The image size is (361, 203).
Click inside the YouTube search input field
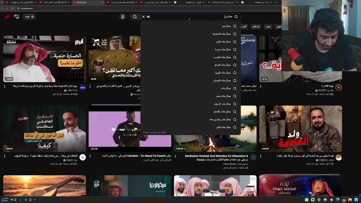190,17
